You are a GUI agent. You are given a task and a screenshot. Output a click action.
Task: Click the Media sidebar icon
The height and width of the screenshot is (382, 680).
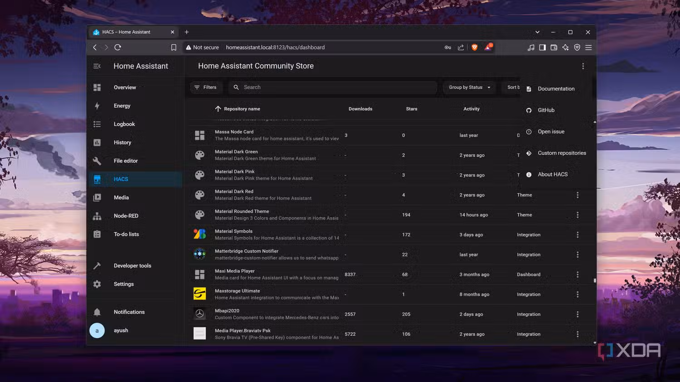(97, 198)
